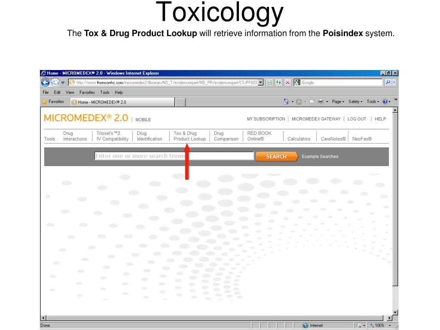Click the vertical scrollbar up arrow

pyautogui.click(x=395, y=110)
